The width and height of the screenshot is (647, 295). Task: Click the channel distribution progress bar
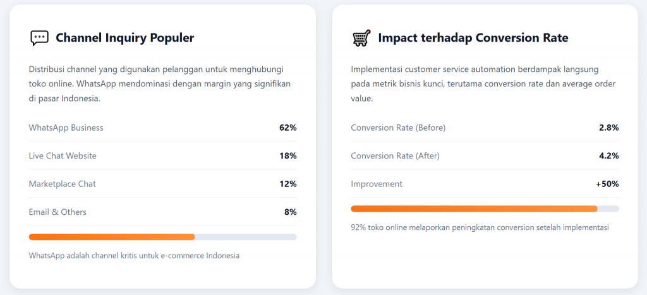coord(162,237)
